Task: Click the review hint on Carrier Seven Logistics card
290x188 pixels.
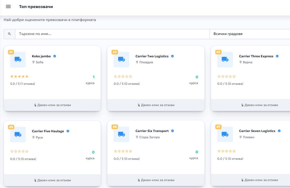Action: point(259,180)
